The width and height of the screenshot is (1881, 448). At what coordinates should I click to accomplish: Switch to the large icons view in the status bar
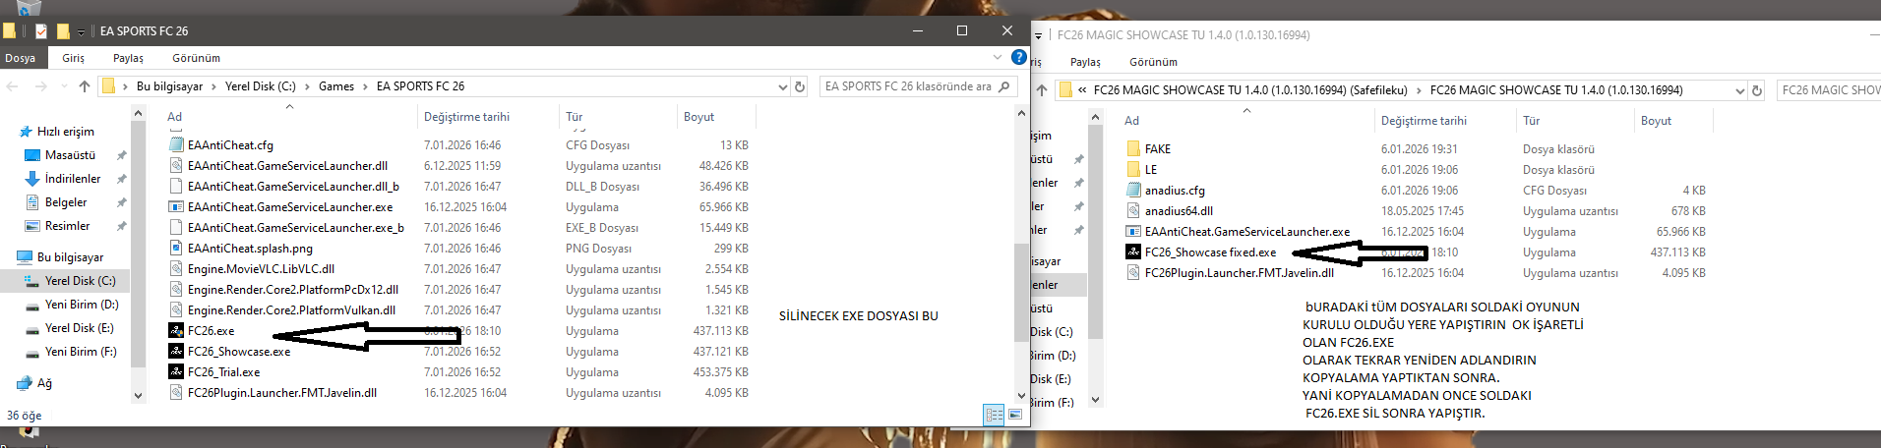pos(1014,415)
